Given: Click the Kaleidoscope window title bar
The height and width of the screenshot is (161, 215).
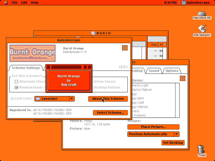Looking at the screenshot, I should point(69,40).
